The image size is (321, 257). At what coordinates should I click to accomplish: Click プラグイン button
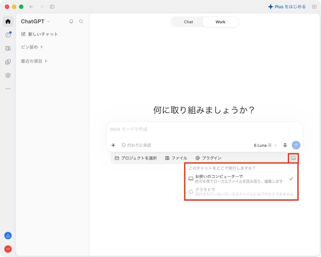(208, 158)
